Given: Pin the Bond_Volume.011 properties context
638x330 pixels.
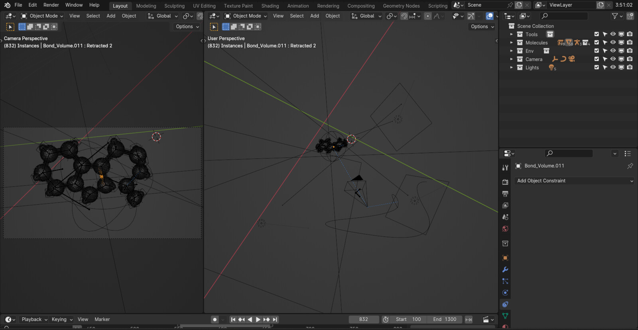Looking at the screenshot, I should 630,166.
